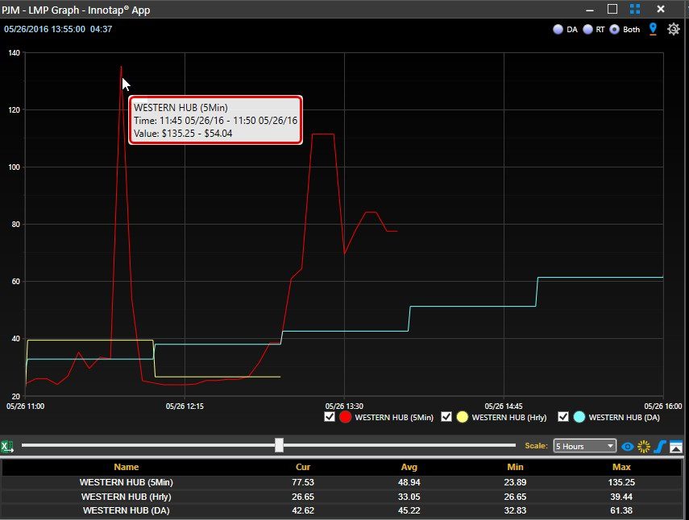Click the Max column header

tap(621, 468)
